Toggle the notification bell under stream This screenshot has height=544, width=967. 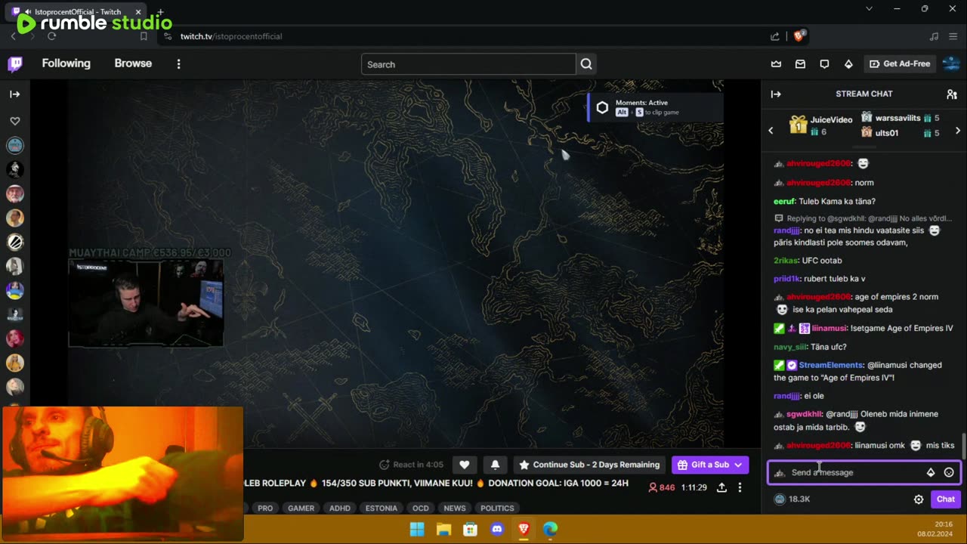[495, 465]
